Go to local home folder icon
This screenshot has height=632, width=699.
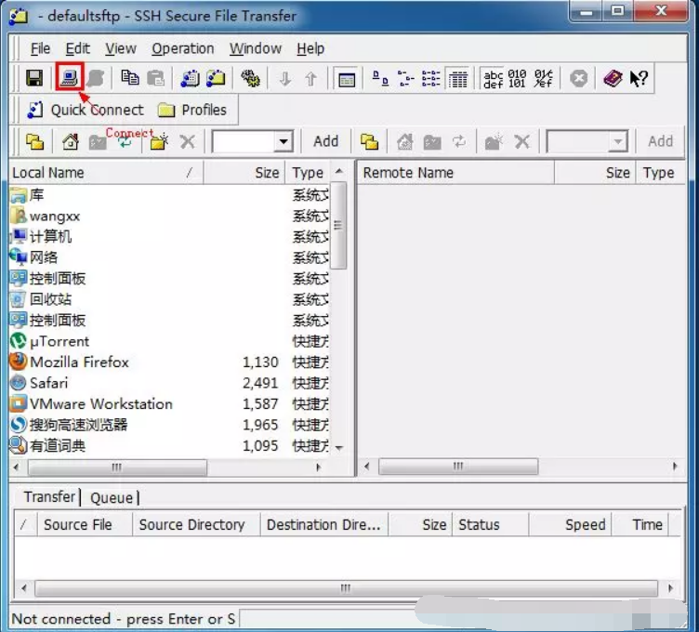point(71,142)
